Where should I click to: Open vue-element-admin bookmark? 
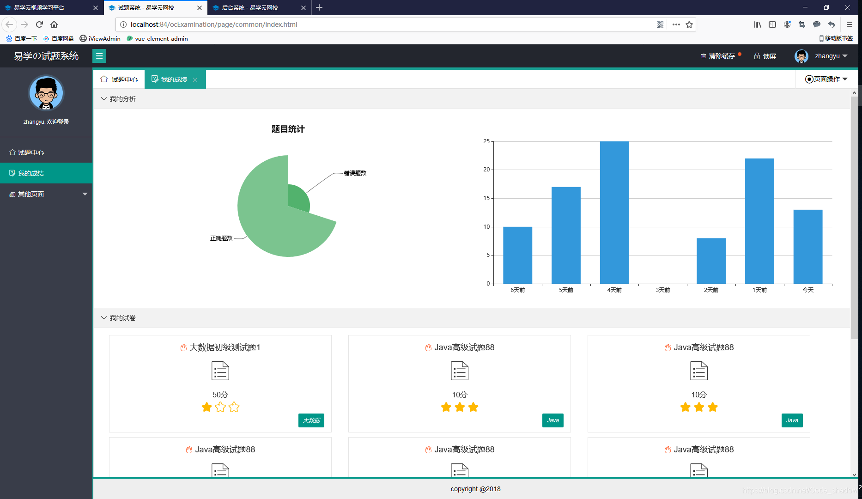click(157, 38)
